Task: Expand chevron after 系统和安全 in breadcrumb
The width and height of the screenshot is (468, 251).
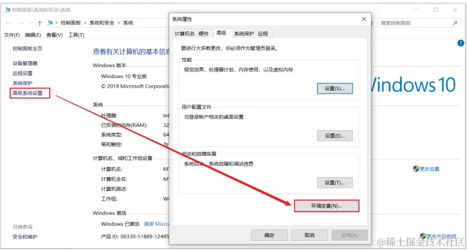Action: [x=119, y=23]
